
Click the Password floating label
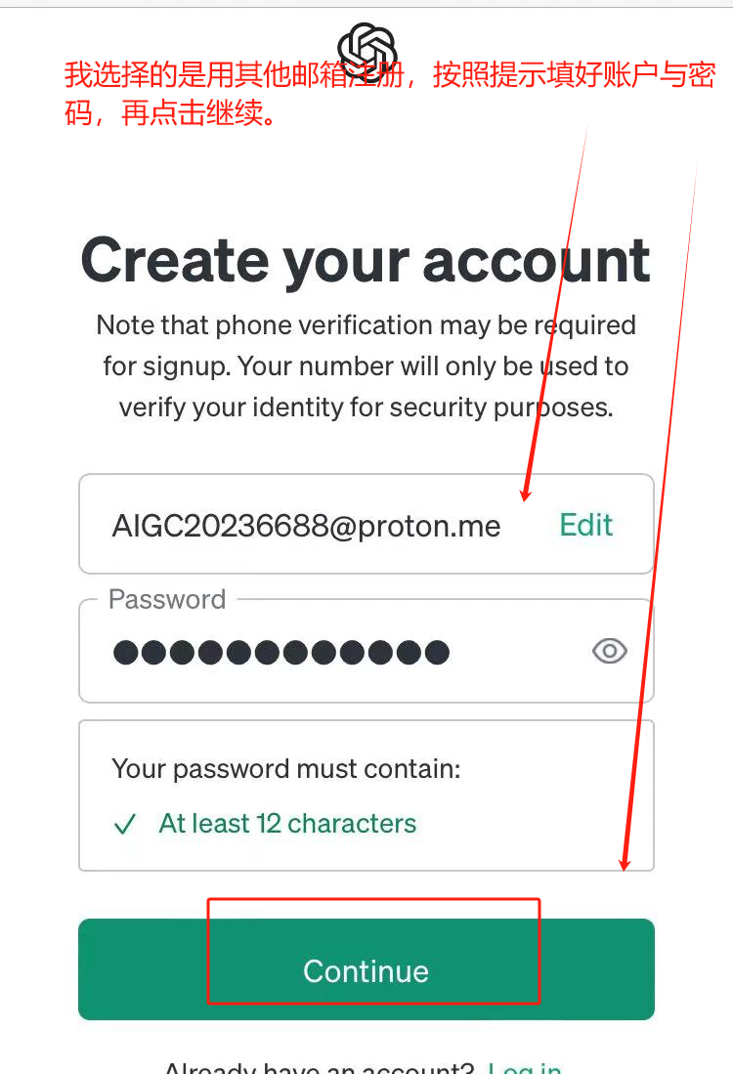coord(167,599)
